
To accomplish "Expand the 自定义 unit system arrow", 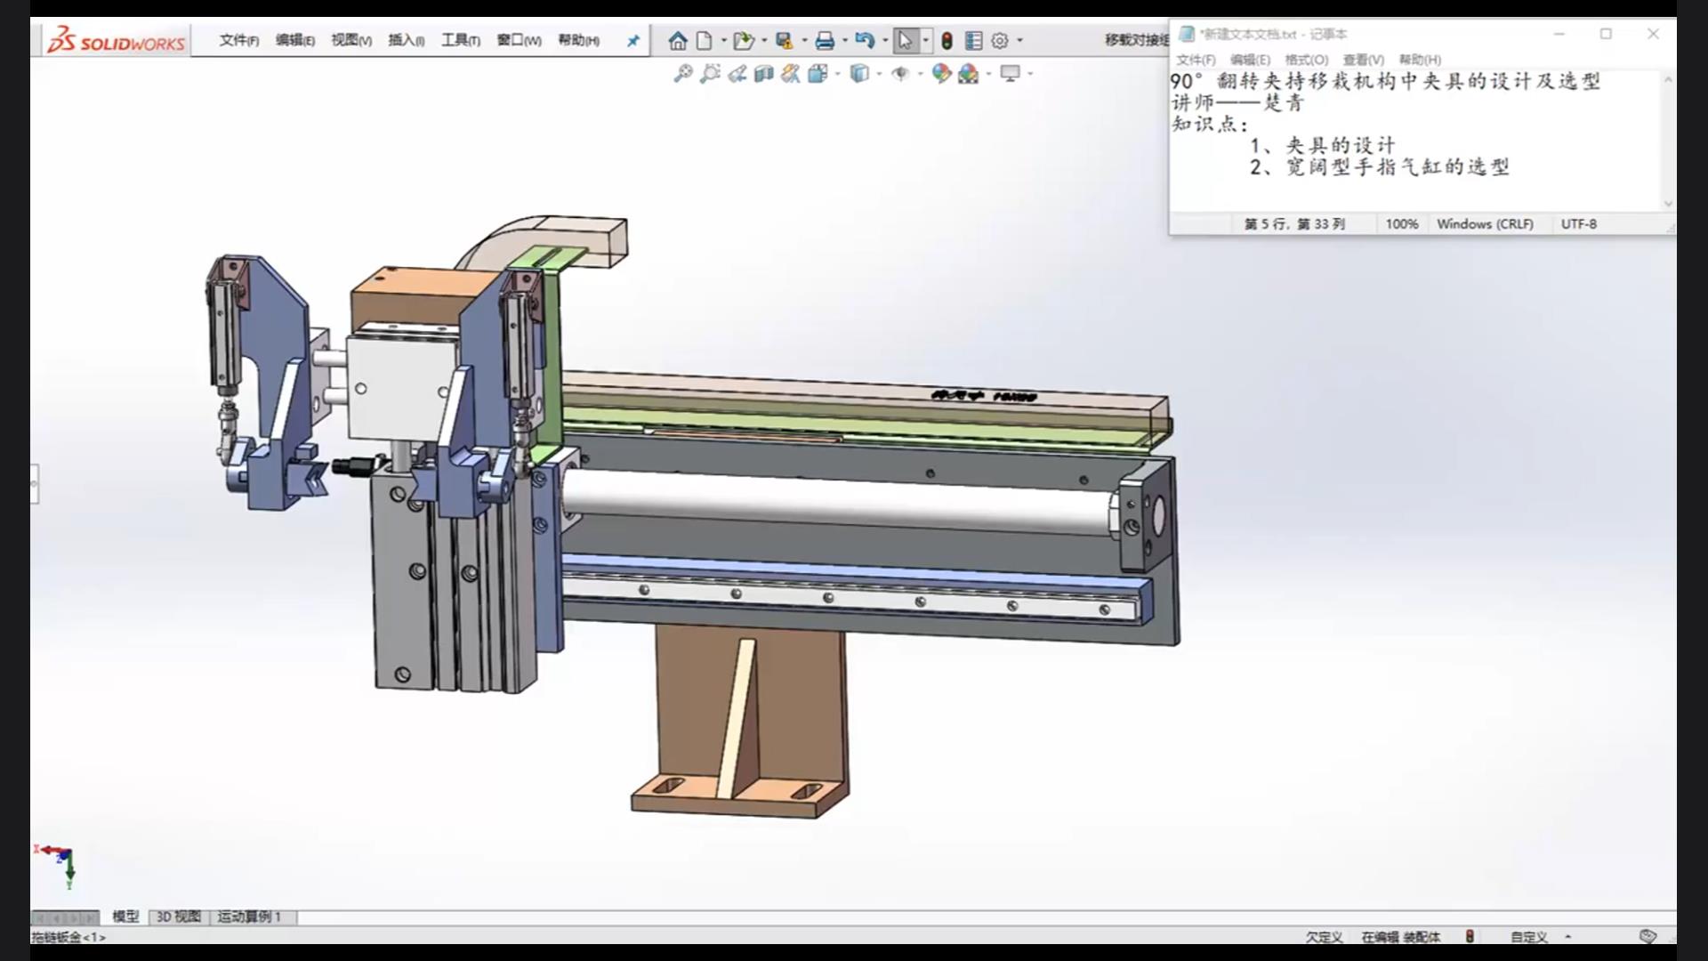I will point(1567,936).
